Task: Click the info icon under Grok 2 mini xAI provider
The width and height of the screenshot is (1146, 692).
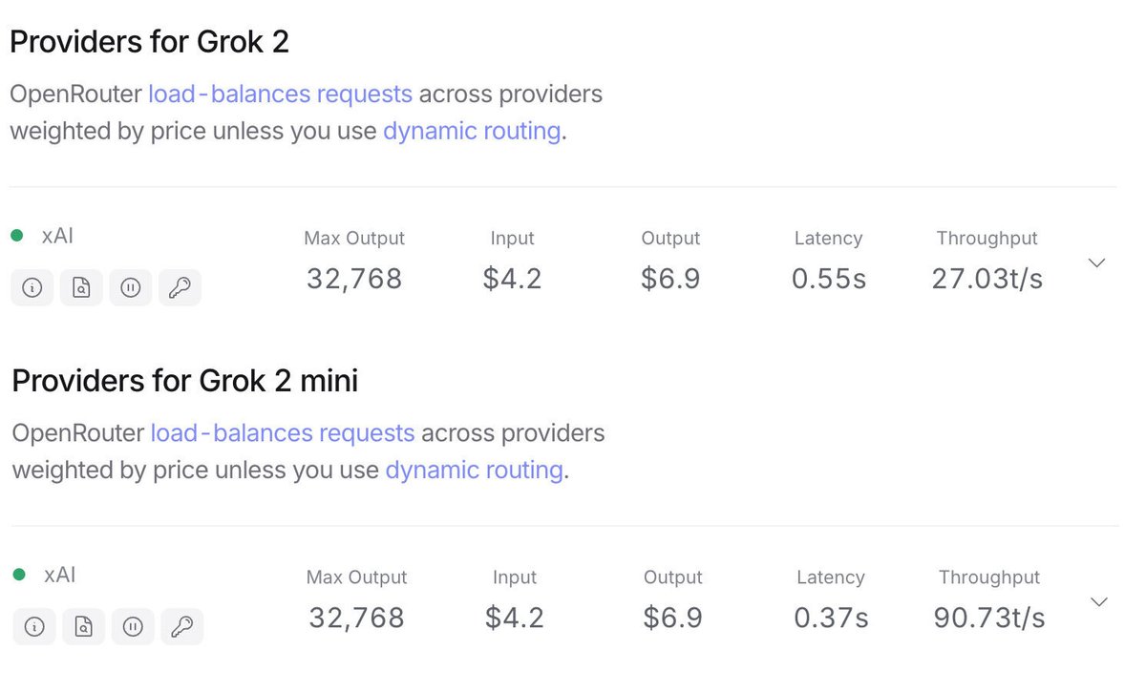Action: [x=34, y=626]
